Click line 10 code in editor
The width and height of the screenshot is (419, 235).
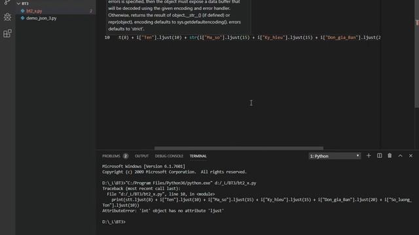[249, 38]
